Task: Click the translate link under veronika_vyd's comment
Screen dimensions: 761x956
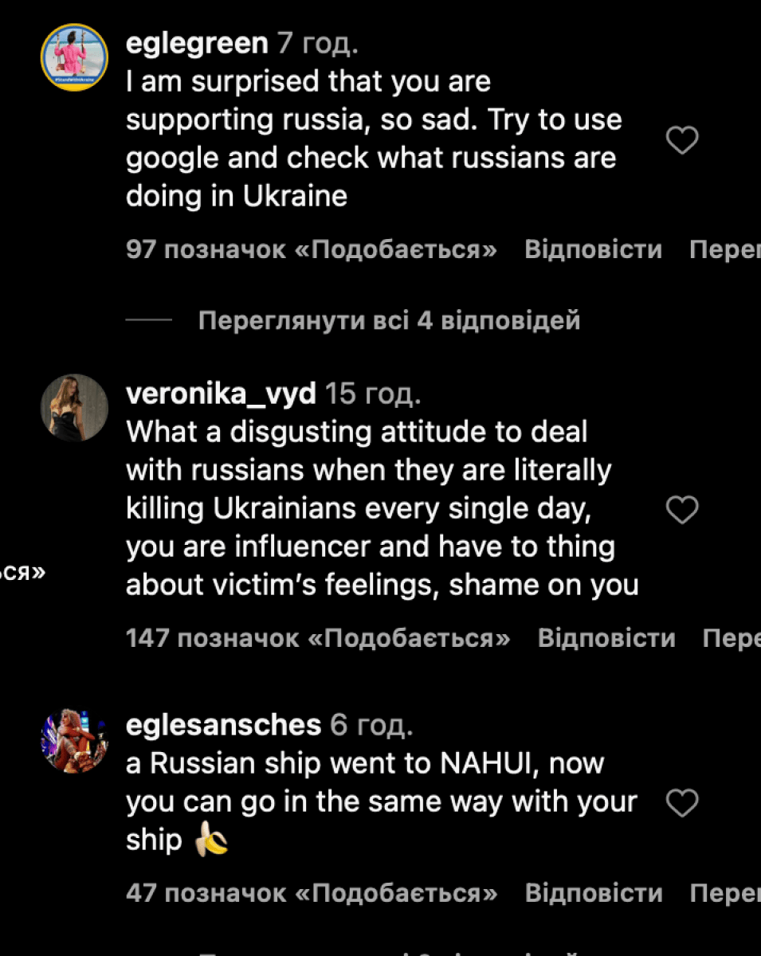Action: [x=732, y=638]
